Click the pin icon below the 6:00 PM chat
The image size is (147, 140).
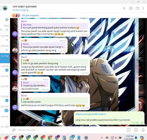coord(7,50)
